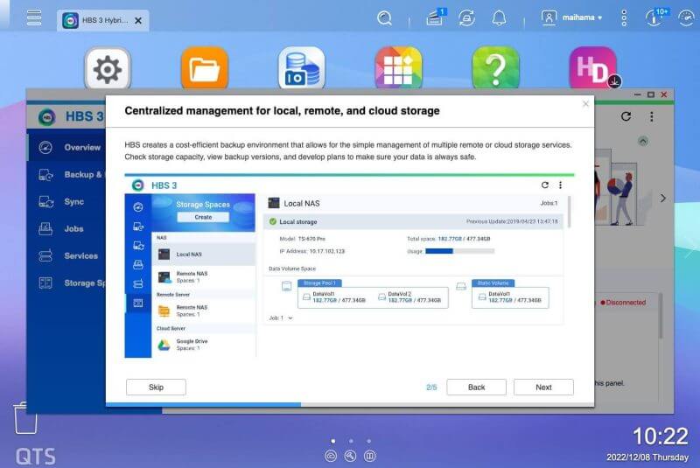Open the maihama user menu dropdown

point(571,17)
